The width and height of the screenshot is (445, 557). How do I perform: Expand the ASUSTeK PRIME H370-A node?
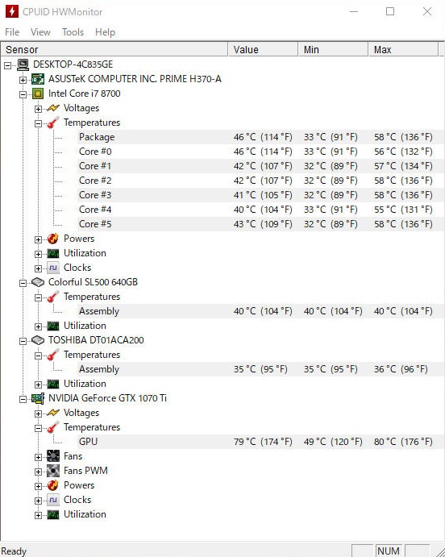[x=23, y=80]
